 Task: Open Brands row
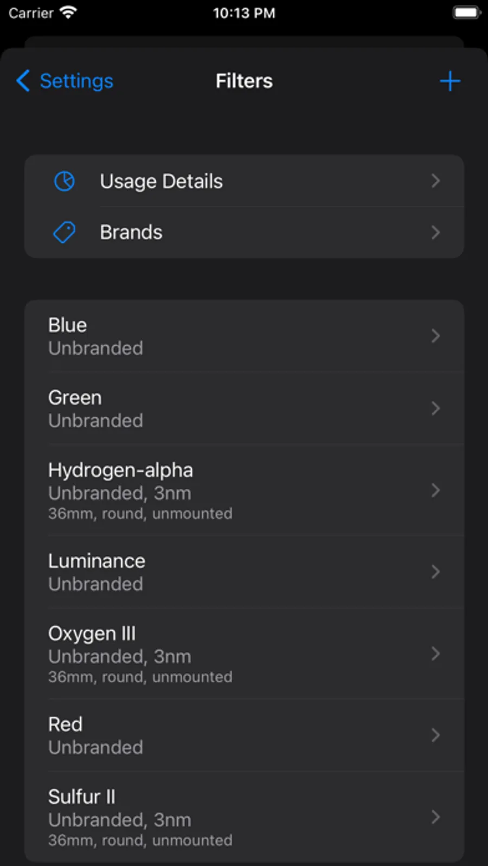[244, 232]
